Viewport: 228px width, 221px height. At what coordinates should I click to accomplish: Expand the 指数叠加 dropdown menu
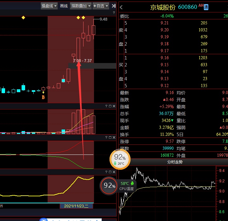pyautogui.click(x=81, y=6)
